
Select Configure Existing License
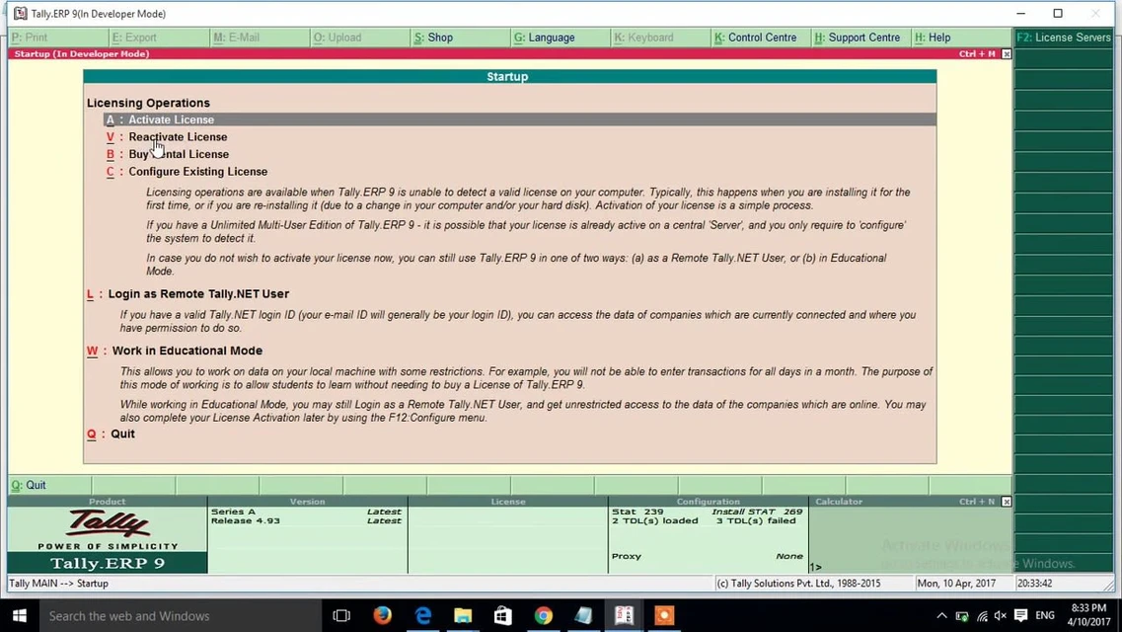tap(197, 172)
